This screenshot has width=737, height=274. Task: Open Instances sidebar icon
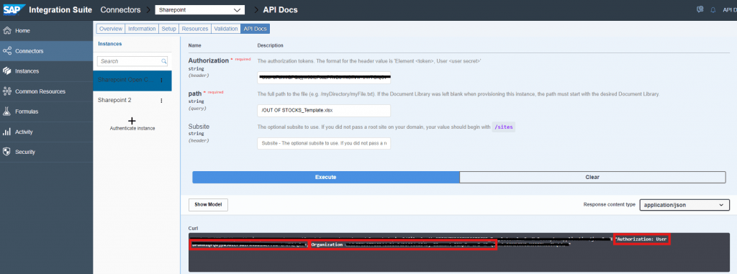[7, 71]
